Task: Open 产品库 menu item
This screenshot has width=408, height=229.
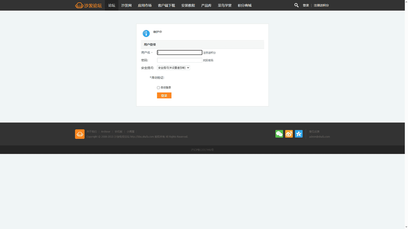Action: (x=206, y=5)
